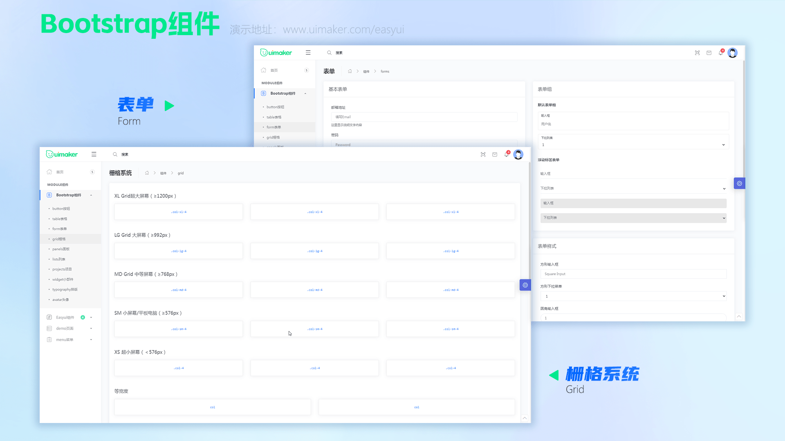The height and width of the screenshot is (441, 785).
Task: Open user avatar in forms window header
Action: click(x=732, y=53)
